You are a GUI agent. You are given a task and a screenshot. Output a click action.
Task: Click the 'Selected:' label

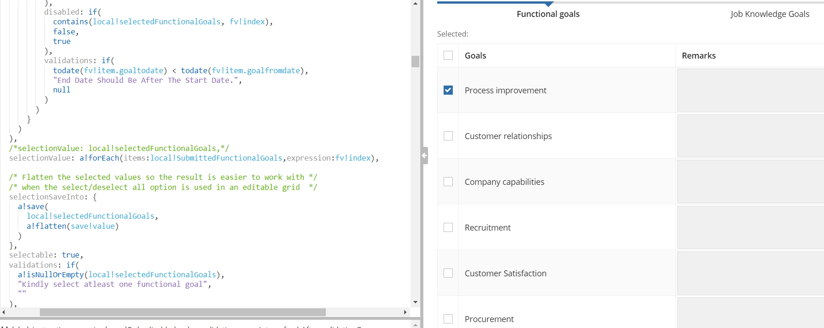pos(453,34)
